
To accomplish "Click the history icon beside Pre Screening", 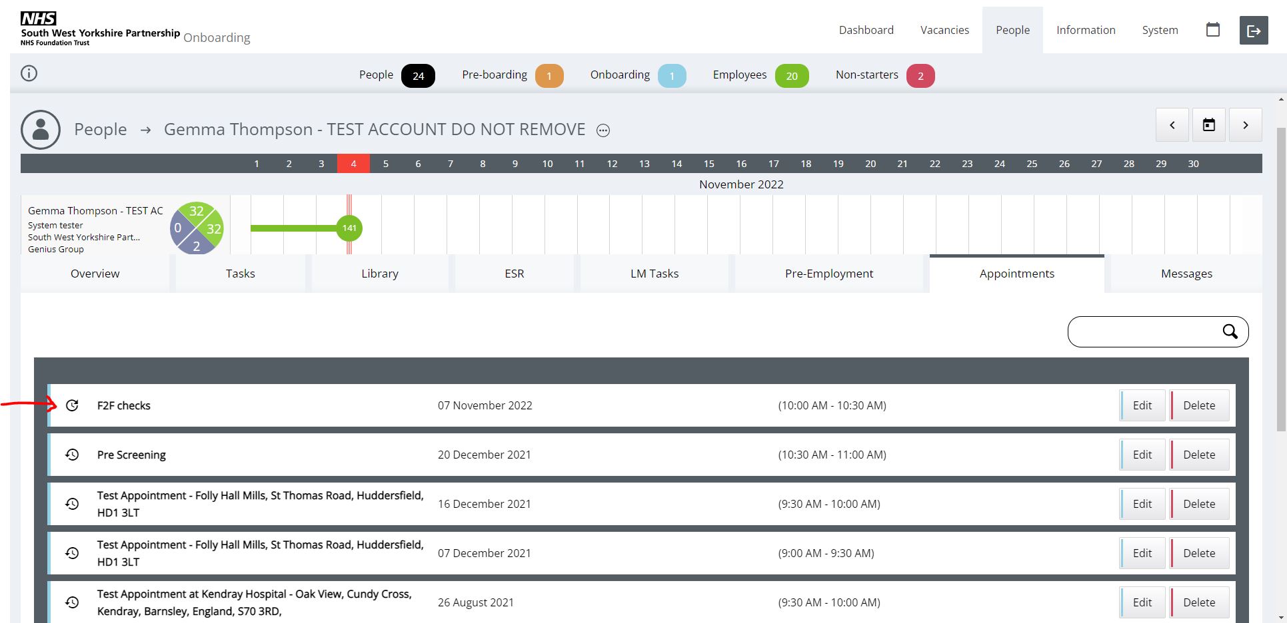I will tap(72, 455).
